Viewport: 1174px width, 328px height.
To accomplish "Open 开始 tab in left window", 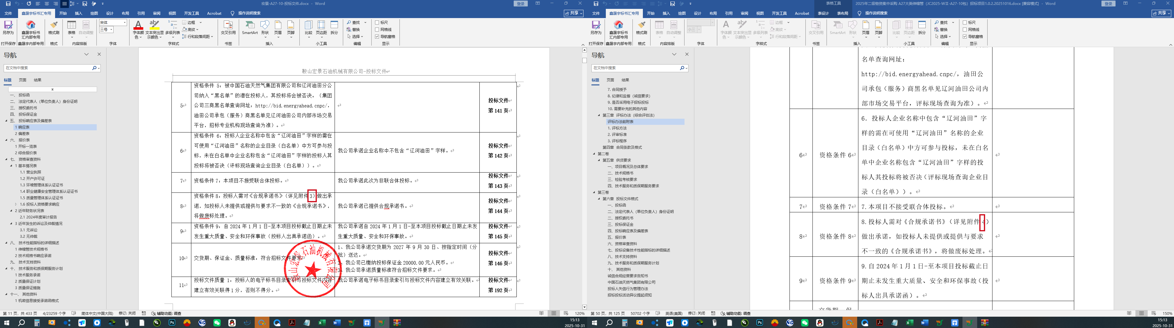I will tap(63, 13).
